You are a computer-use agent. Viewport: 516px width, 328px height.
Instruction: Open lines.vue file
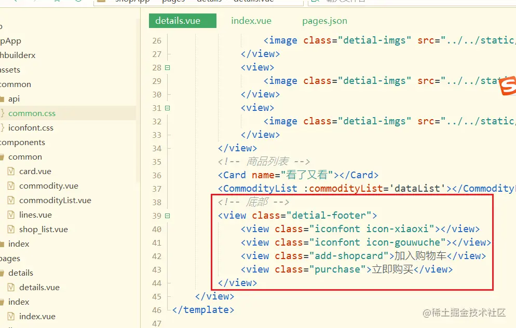pyautogui.click(x=35, y=215)
